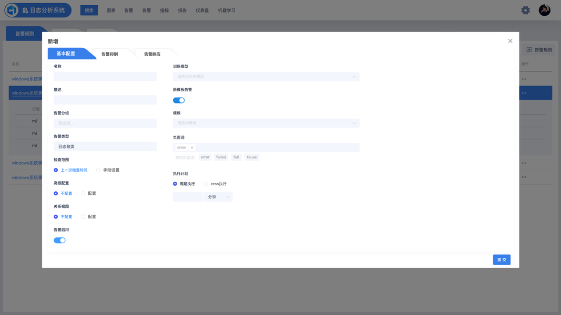This screenshot has height=315, width=561.
Task: Choose 配置 under 关系视图
Action: point(88,217)
